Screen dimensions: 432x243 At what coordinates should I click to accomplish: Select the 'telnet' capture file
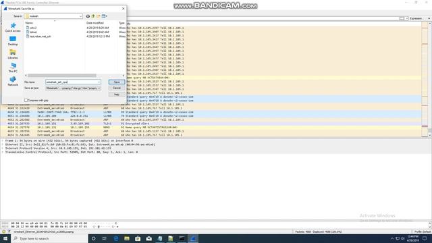(x=33, y=32)
